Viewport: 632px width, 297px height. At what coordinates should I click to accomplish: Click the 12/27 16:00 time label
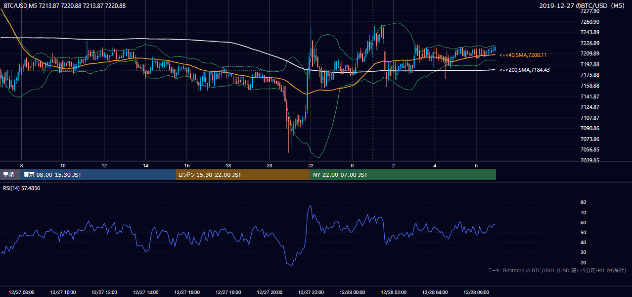pos(187,293)
